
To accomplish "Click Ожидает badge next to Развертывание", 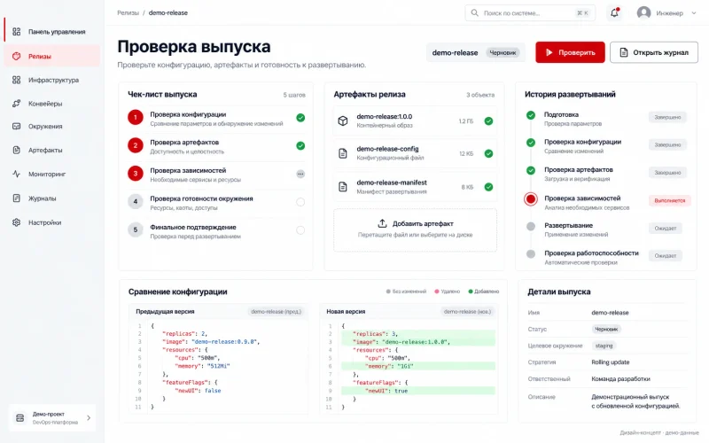I will coord(666,229).
